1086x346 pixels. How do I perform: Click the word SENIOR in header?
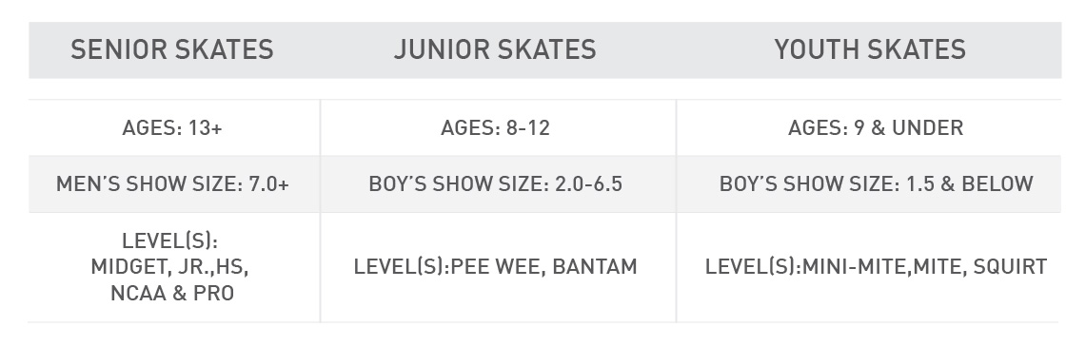click(118, 49)
